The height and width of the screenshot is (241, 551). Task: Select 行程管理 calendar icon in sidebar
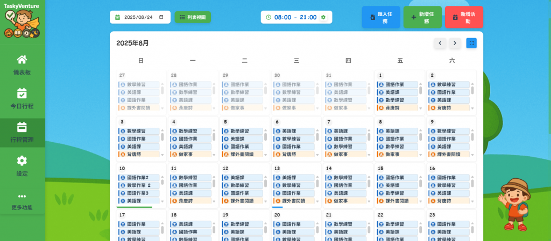pos(22,127)
